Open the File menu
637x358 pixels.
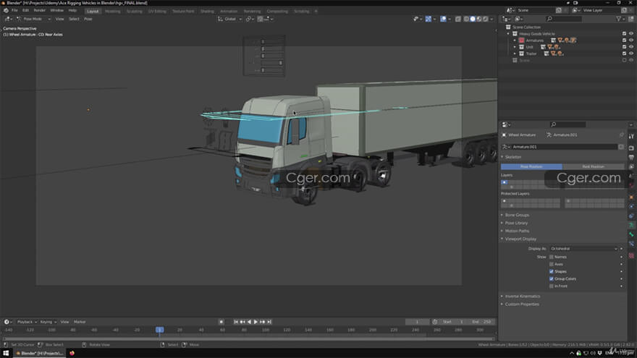coord(14,10)
